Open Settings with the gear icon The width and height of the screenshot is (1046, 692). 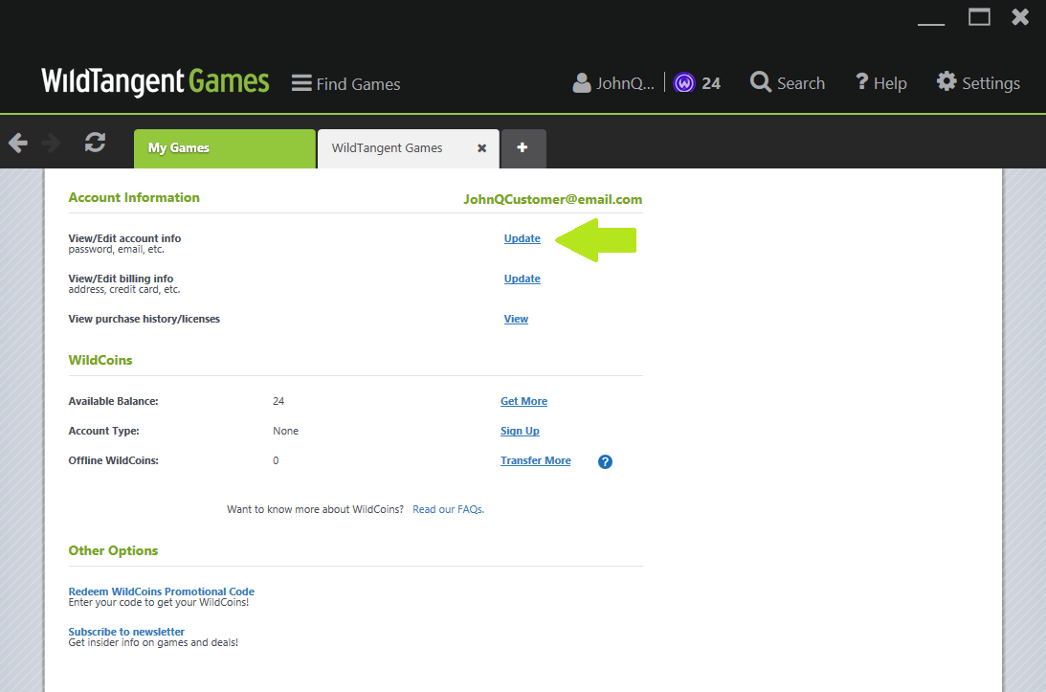[946, 81]
